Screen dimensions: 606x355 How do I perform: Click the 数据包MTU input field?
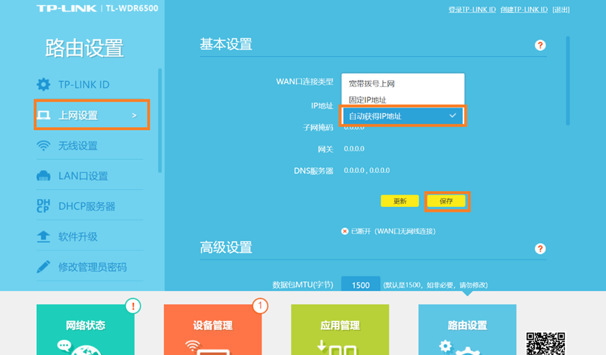(x=360, y=285)
